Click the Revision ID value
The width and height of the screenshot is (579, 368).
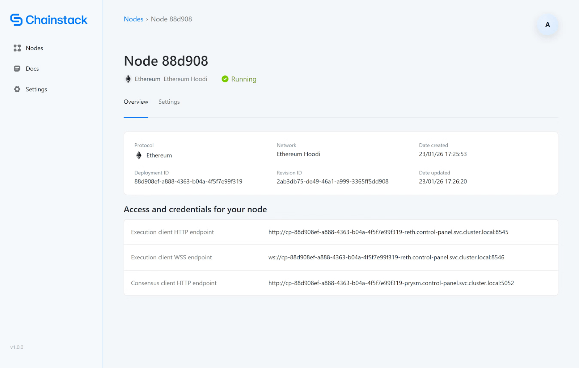tap(332, 182)
